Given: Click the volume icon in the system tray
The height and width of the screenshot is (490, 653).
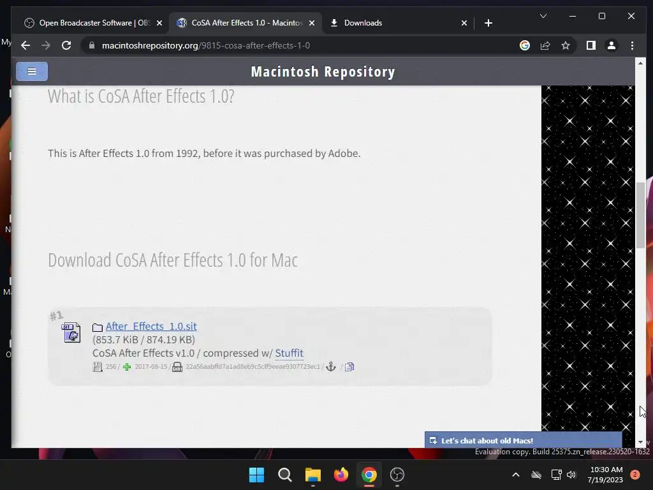Looking at the screenshot, I should (x=571, y=475).
